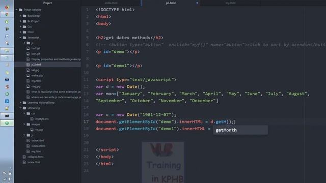Click line number 12 in the gutter
326x183 pixels.
[86, 86]
